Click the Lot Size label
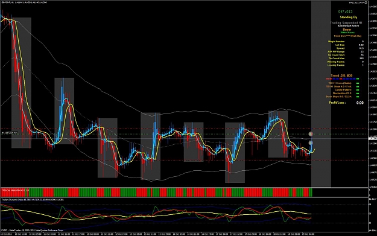The width and height of the screenshot is (377, 236). coord(340,45)
